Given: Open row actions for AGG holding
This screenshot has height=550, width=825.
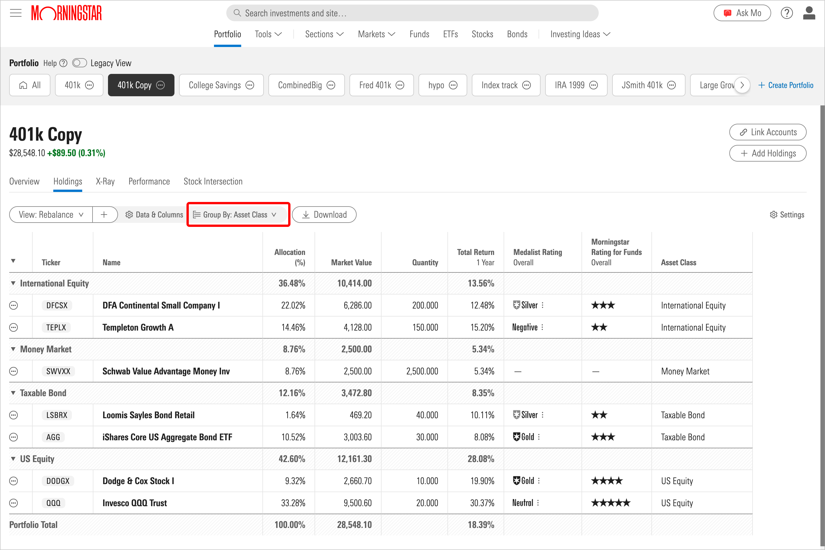Looking at the screenshot, I should [13, 437].
